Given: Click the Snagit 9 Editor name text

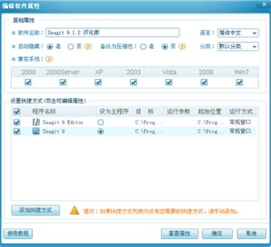Looking at the screenshot, I should pyautogui.click(x=63, y=122).
